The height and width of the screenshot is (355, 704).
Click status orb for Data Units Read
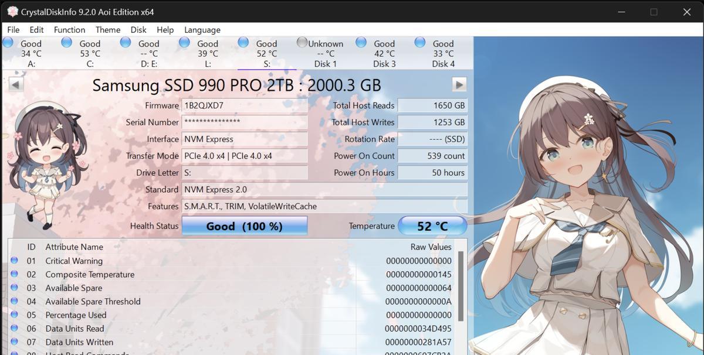tap(14, 329)
